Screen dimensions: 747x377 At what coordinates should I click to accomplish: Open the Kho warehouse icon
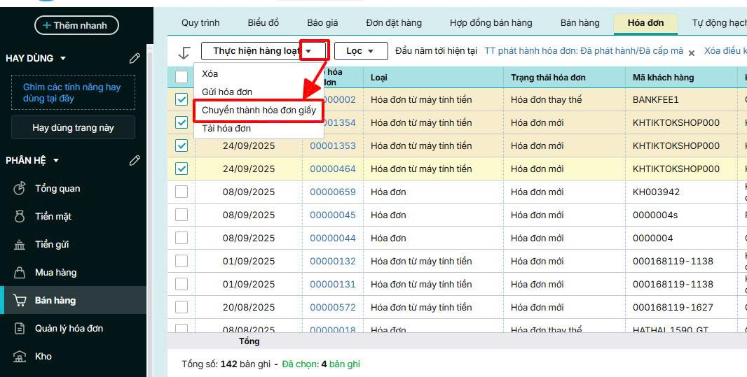coord(20,357)
